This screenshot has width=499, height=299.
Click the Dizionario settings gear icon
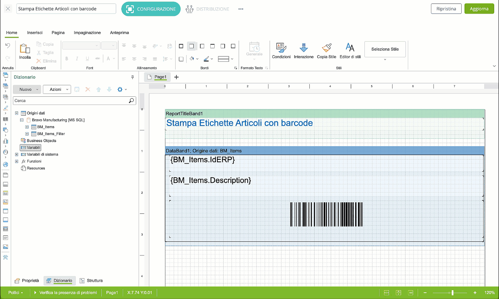point(120,89)
